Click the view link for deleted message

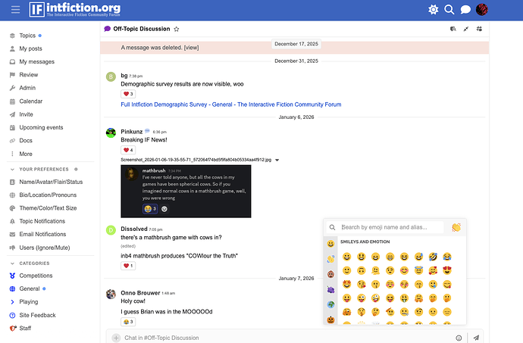(x=191, y=47)
